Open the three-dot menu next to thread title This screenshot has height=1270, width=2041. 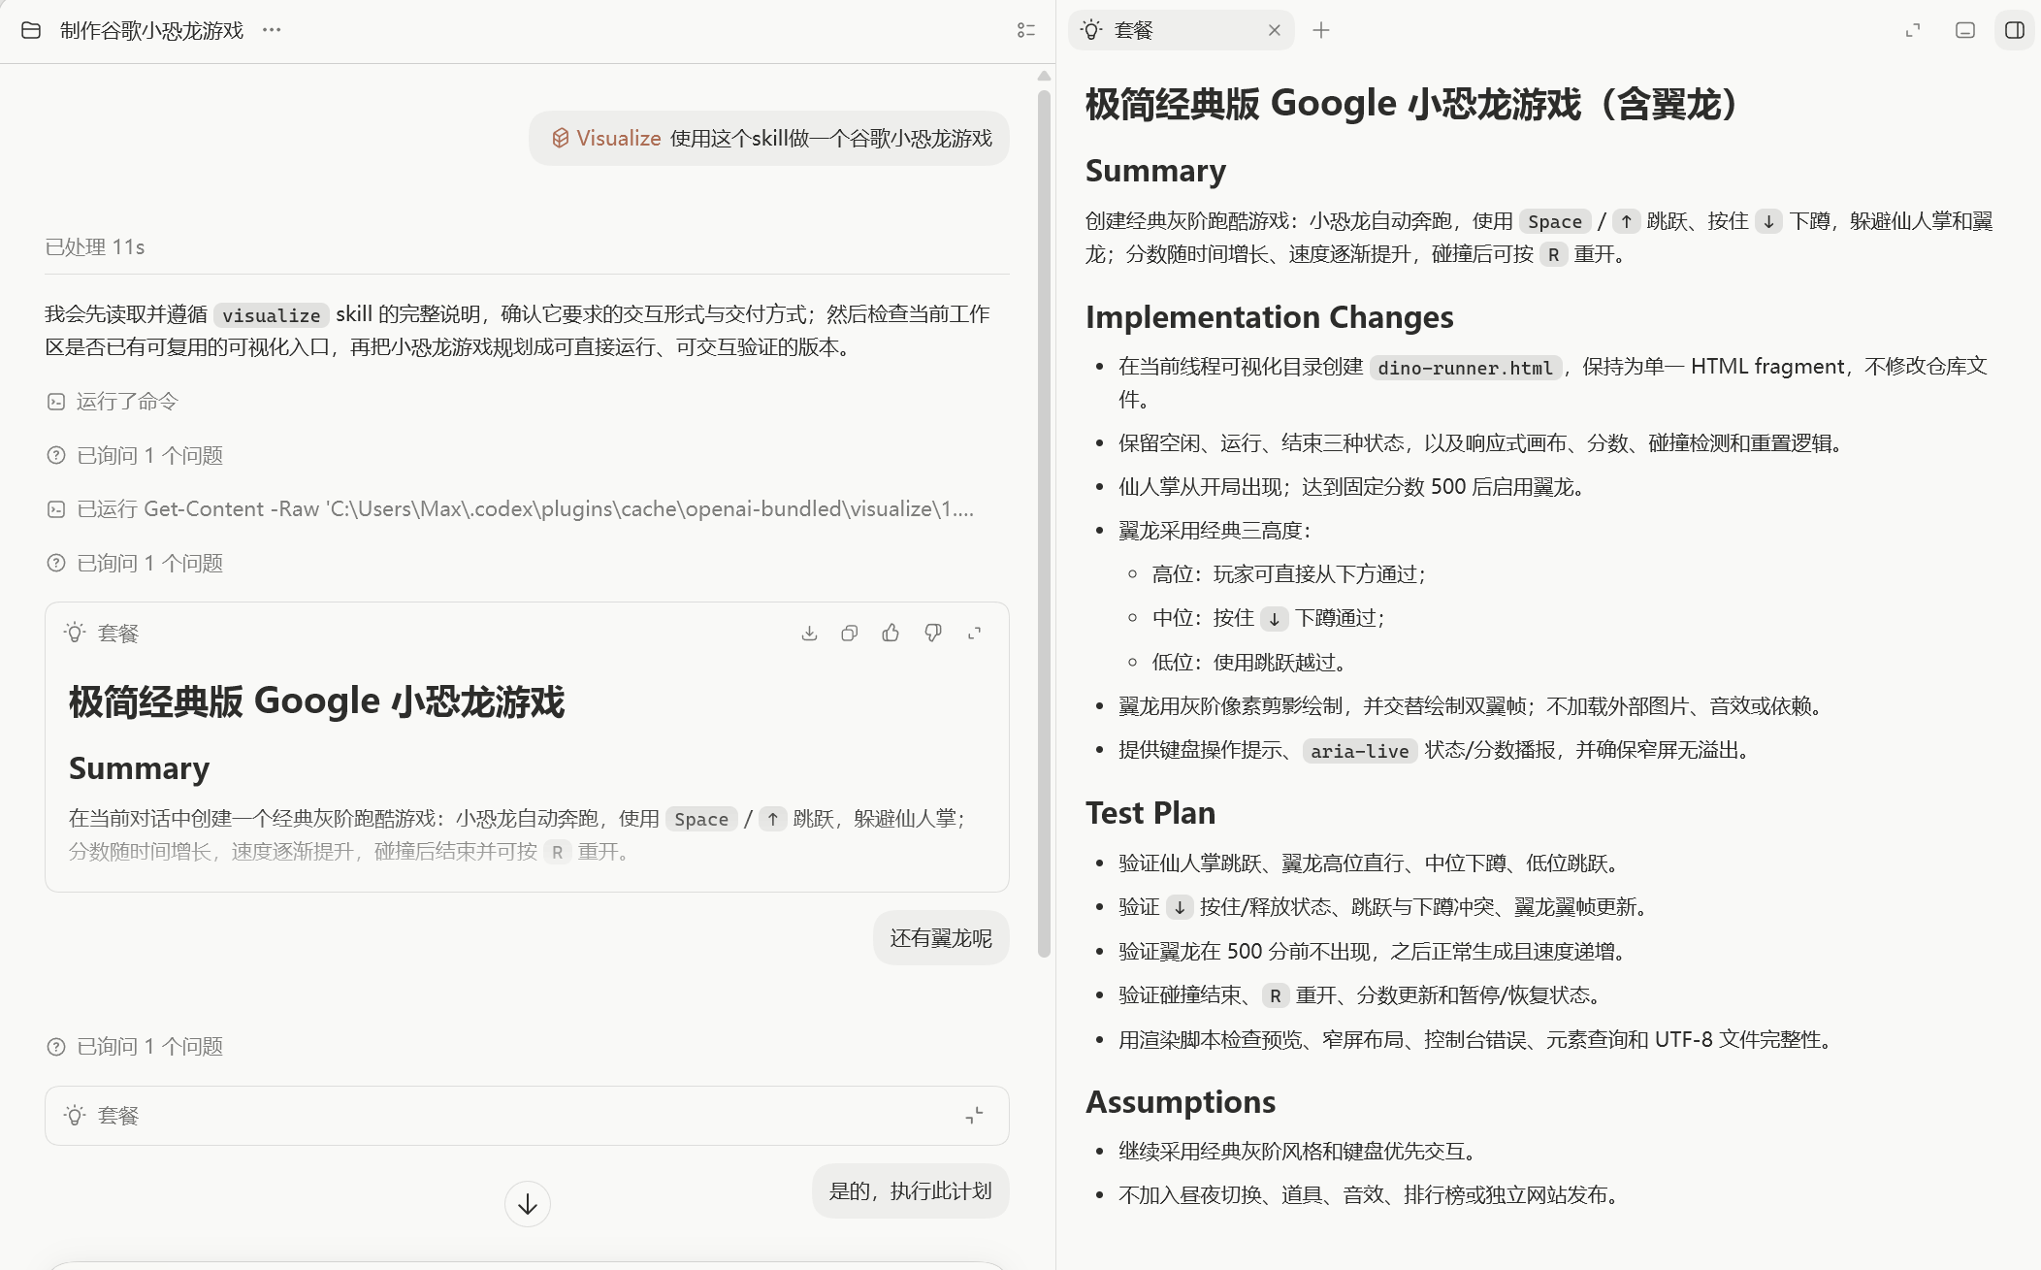(272, 30)
